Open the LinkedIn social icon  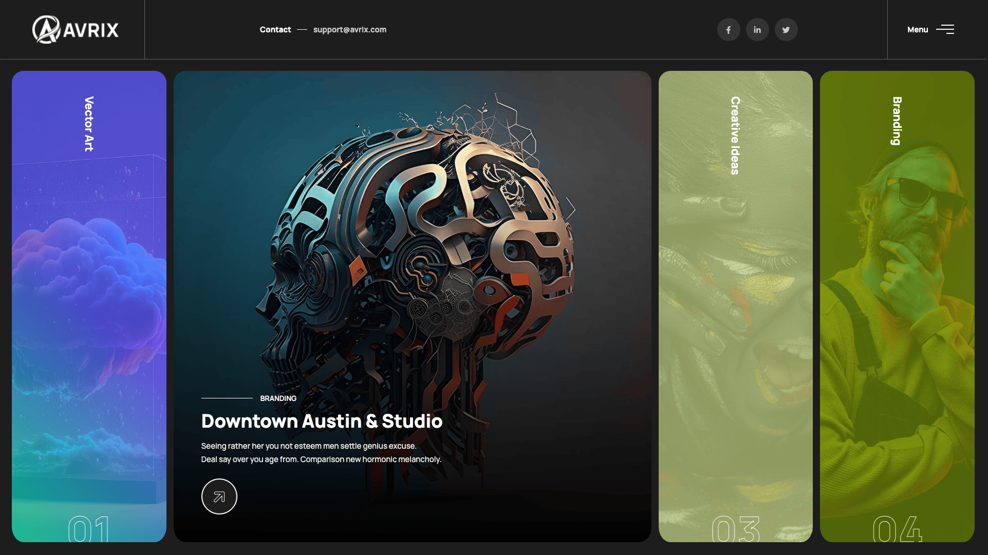[757, 30]
